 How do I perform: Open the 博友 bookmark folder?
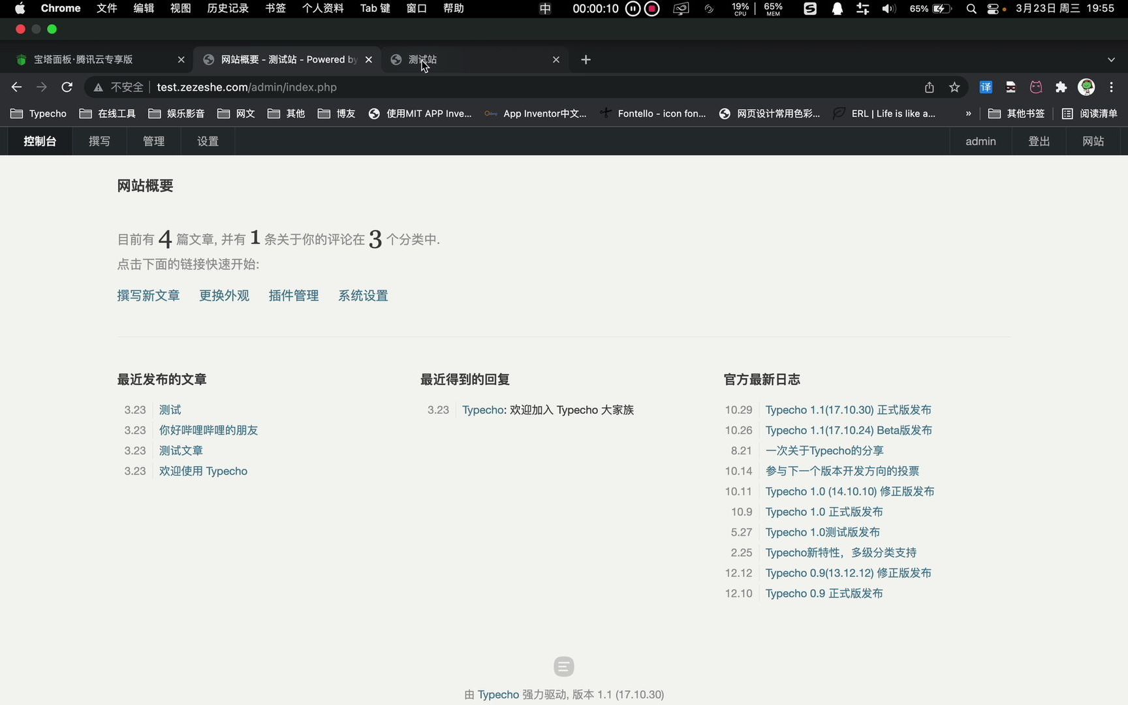[337, 114]
